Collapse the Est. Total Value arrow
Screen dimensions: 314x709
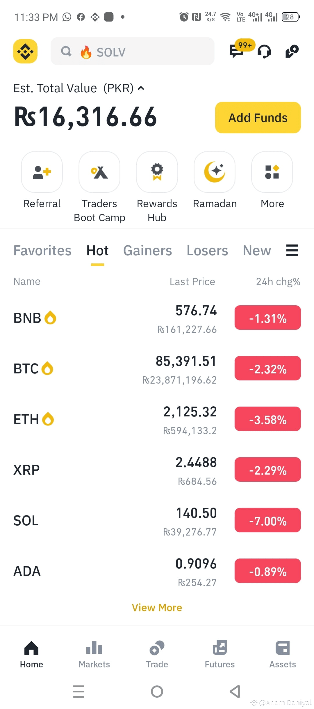click(141, 88)
